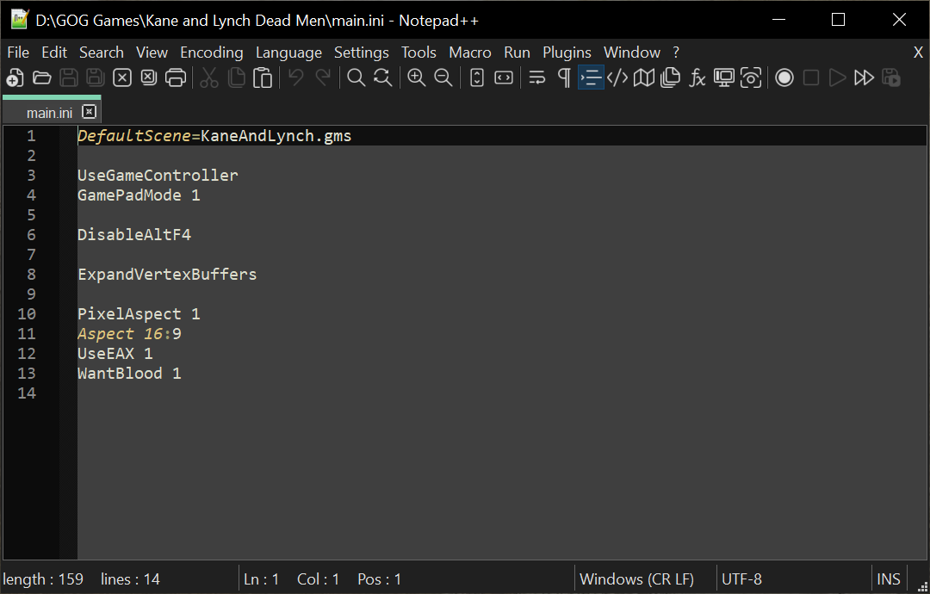This screenshot has width=930, height=594.
Task: Open the Encoding menu
Action: [212, 53]
